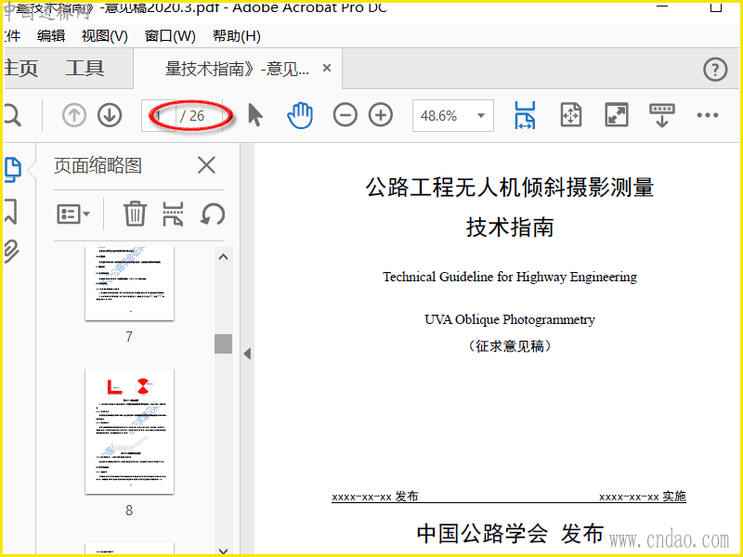
Task: Go to next page arrow
Action: (x=110, y=115)
